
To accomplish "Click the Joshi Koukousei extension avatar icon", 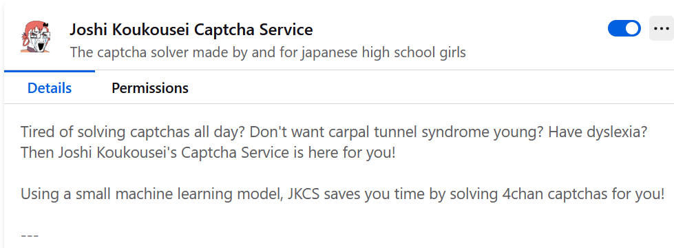I will point(36,37).
